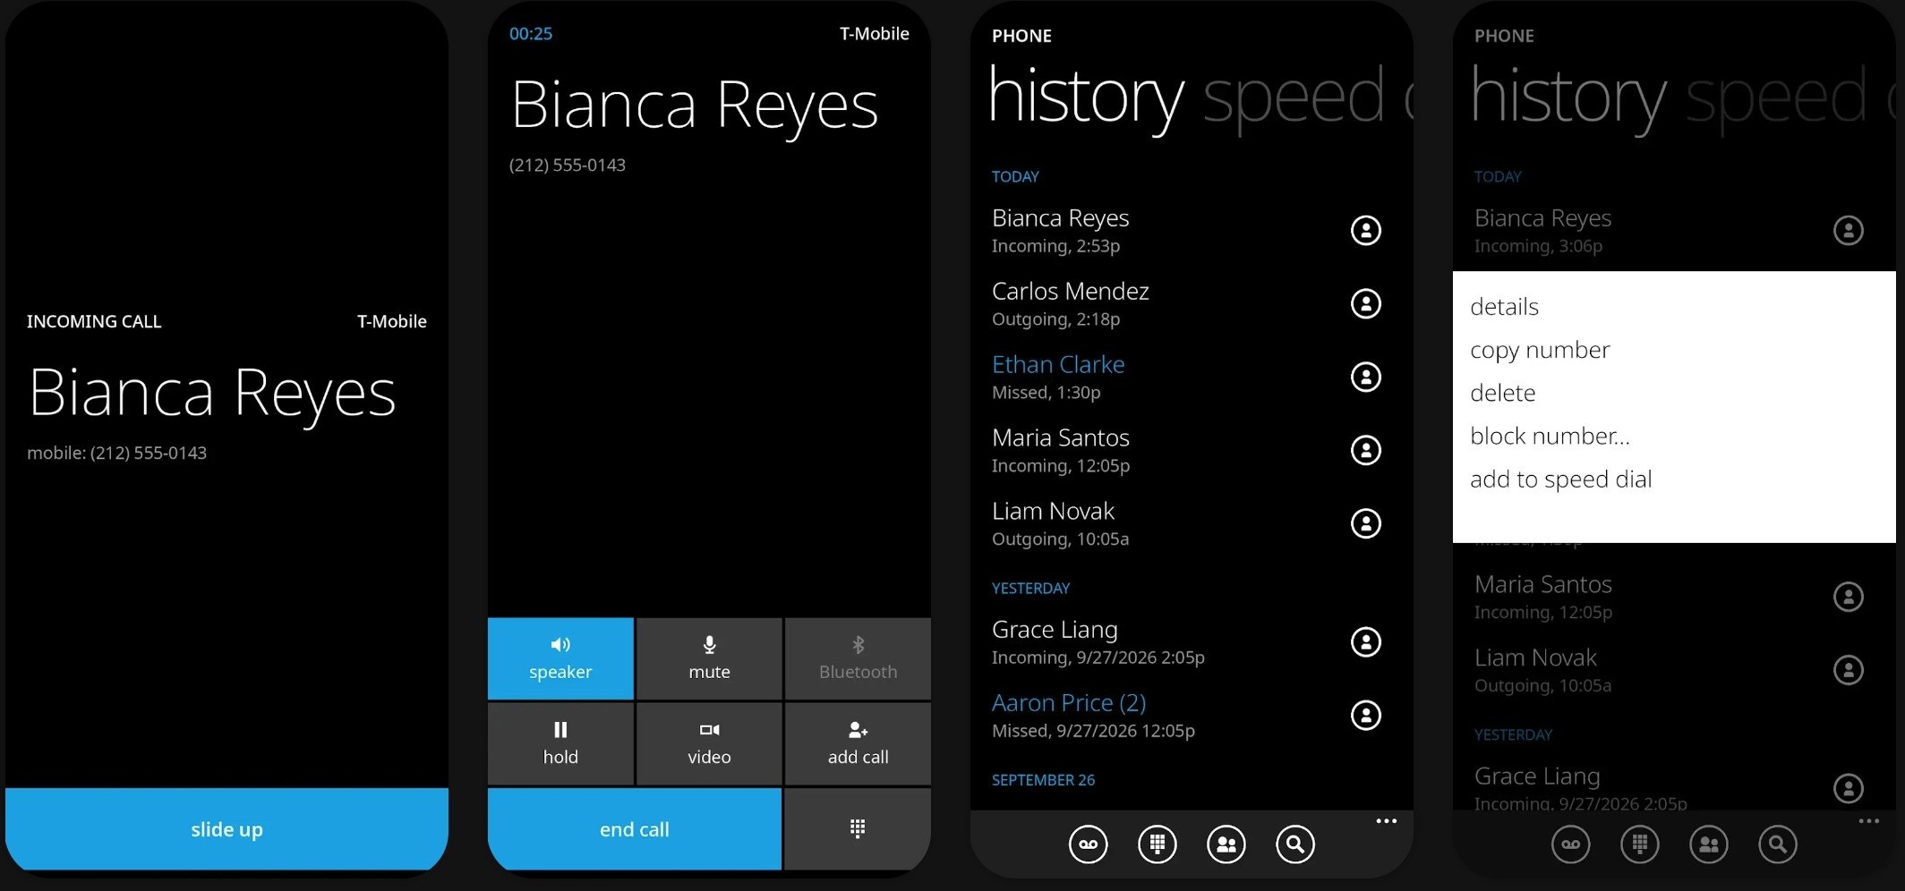This screenshot has width=1905, height=891.
Task: Open keypad in third screen's app bar
Action: point(1157,844)
